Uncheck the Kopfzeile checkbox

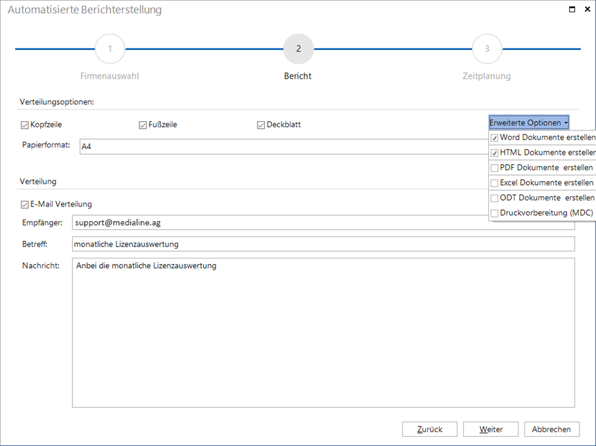click(25, 125)
